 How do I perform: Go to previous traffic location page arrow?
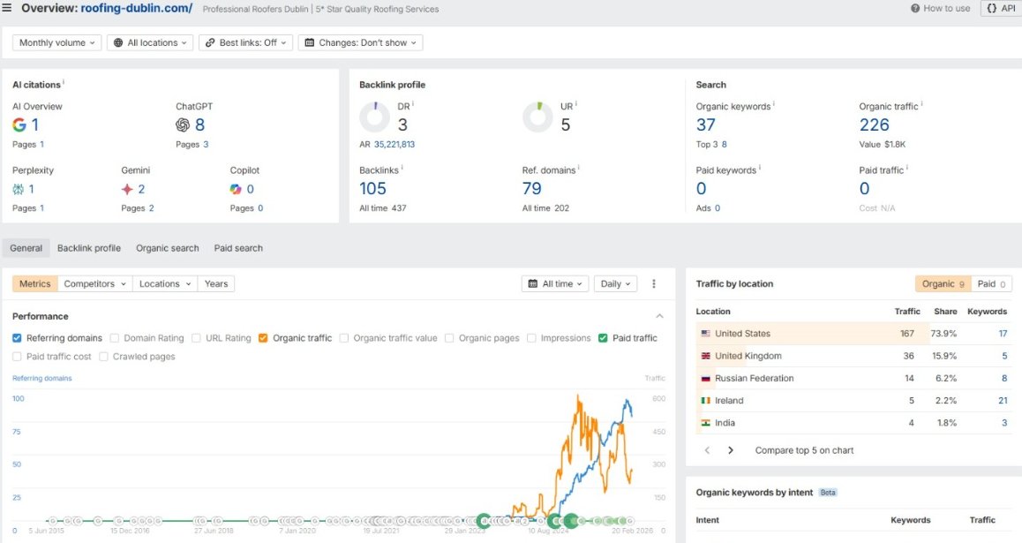click(x=707, y=450)
